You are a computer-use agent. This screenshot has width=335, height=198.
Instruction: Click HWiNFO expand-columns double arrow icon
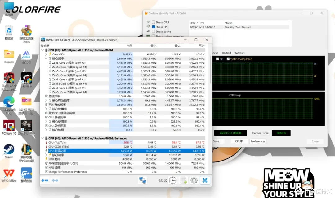[45, 181]
